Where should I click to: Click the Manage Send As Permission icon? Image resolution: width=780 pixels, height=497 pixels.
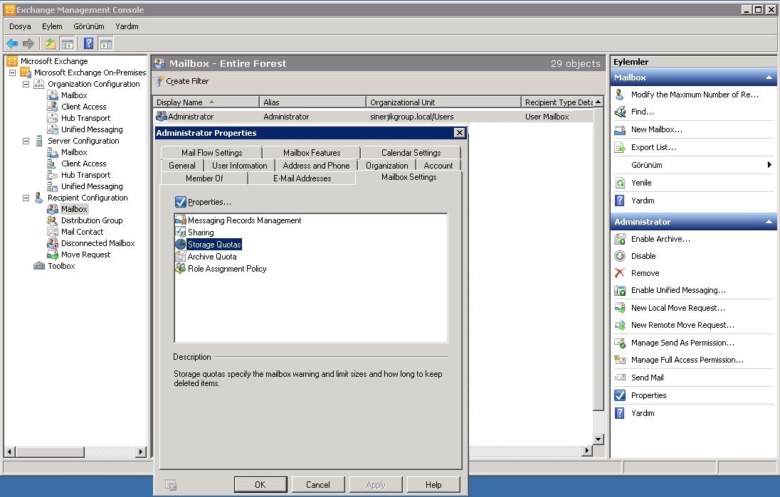(x=620, y=343)
